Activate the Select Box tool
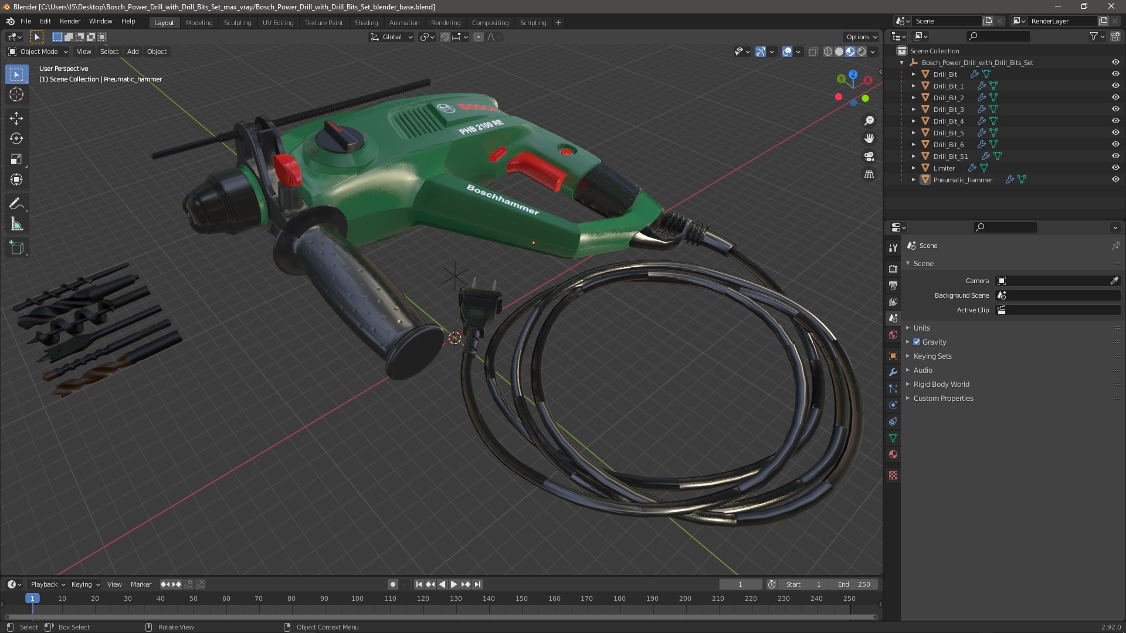This screenshot has width=1126, height=633. [x=16, y=74]
